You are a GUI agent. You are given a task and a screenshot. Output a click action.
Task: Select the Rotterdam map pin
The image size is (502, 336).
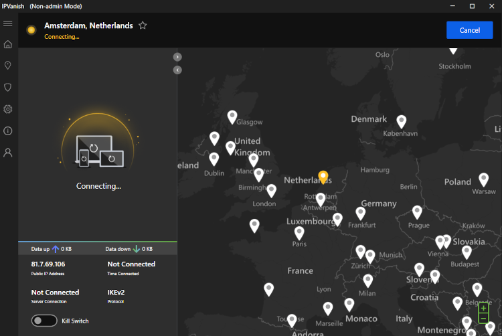[x=321, y=199]
